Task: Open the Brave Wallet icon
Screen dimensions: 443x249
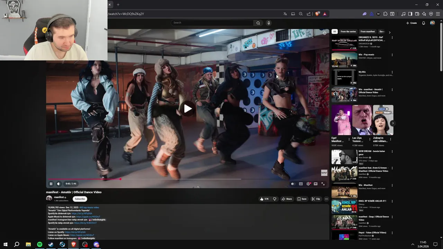Action: [x=417, y=14]
